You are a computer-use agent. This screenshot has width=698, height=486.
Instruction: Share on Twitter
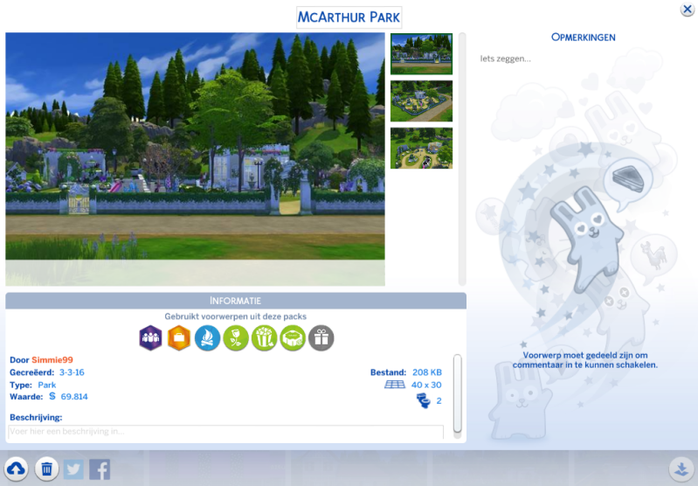click(73, 469)
